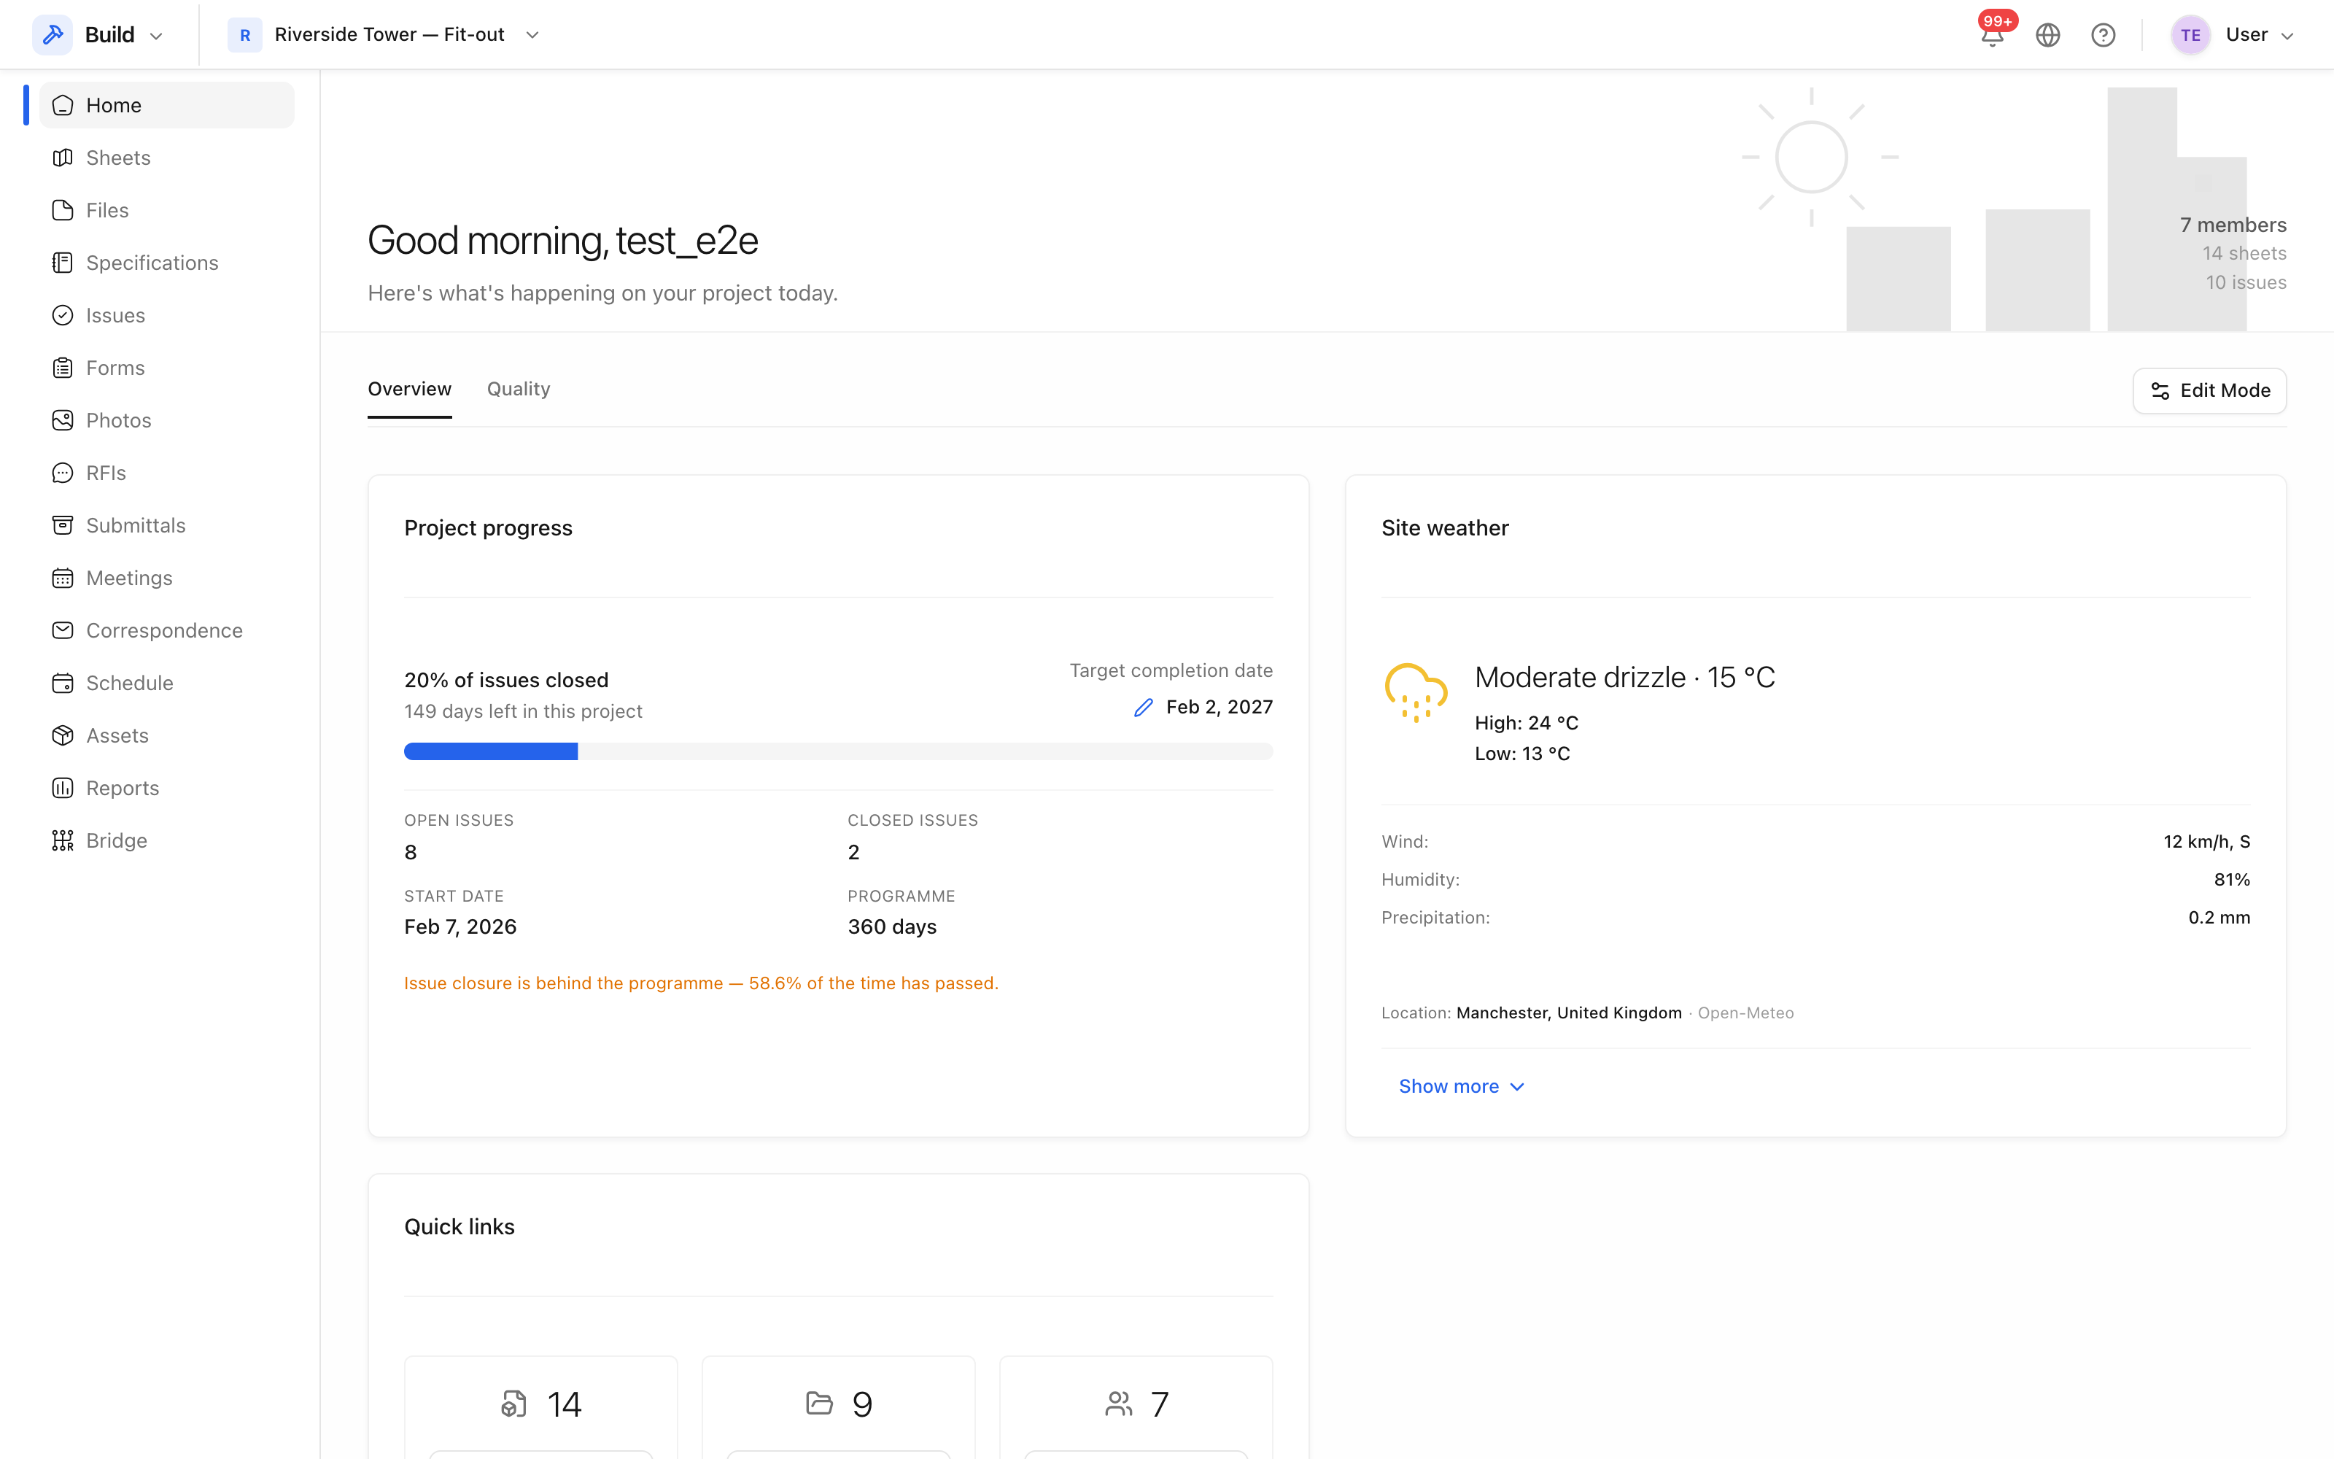Navigate to Specifications in the sidebar
The height and width of the screenshot is (1459, 2334).
pos(152,263)
